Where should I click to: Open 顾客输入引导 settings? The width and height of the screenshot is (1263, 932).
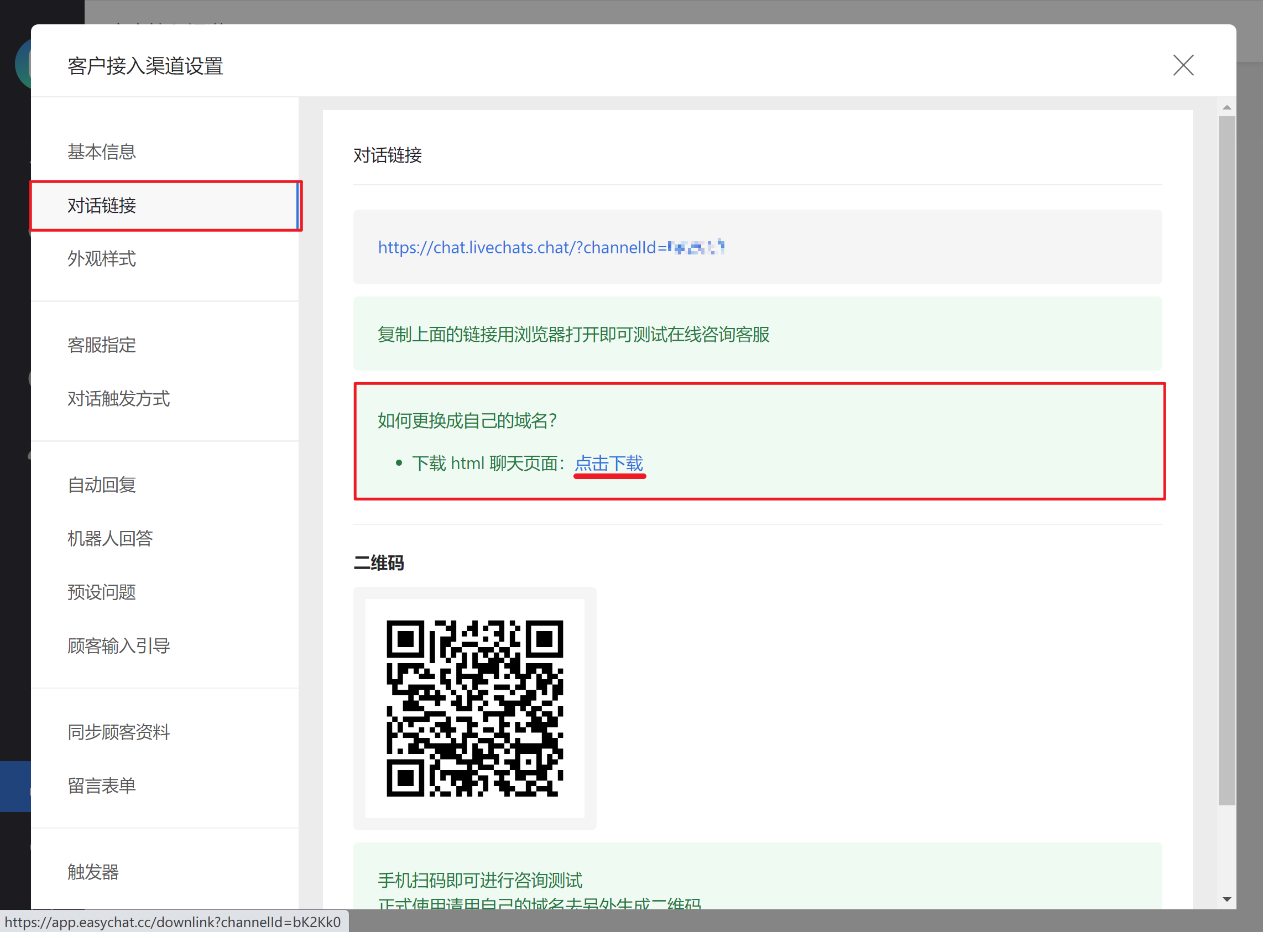(118, 645)
